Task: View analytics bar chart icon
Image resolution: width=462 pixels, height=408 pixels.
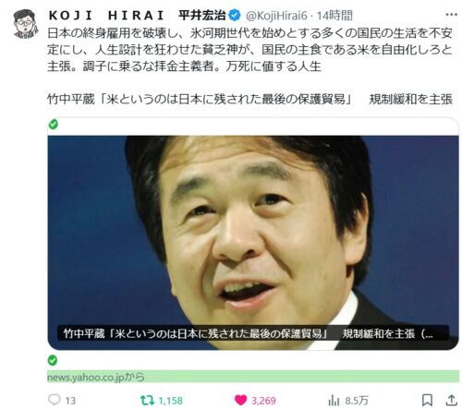Action: (334, 401)
